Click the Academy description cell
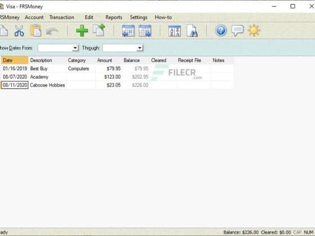 pos(47,77)
